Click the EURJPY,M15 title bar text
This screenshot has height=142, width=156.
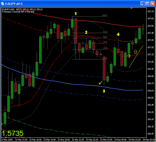point(14,4)
